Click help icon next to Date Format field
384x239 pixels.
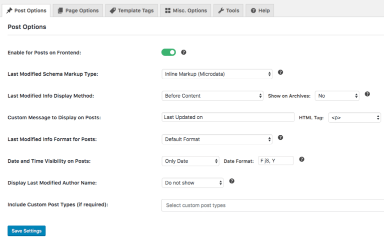pos(301,159)
